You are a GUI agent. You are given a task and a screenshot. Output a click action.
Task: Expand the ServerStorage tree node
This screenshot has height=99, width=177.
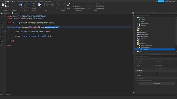click(136, 38)
